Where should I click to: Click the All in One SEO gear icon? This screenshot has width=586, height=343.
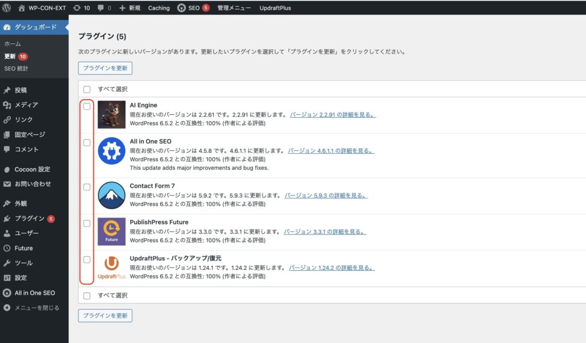[x=111, y=151]
